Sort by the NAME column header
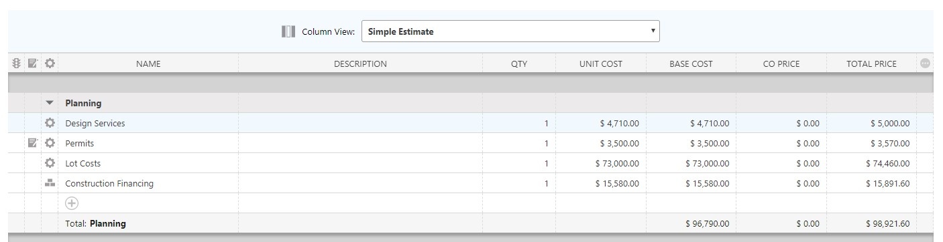 pyautogui.click(x=148, y=64)
